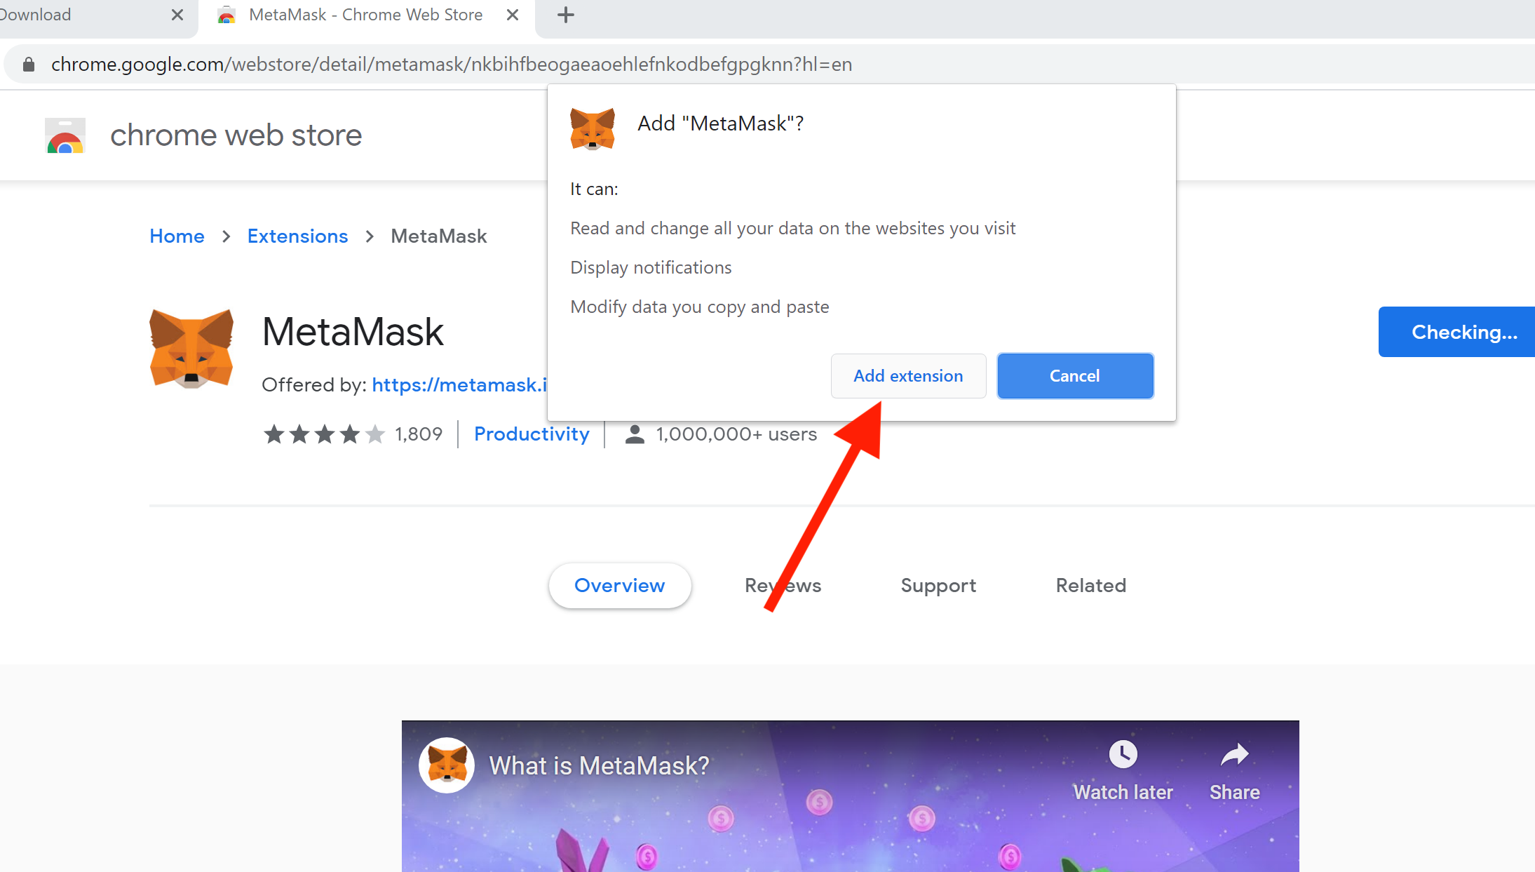Toggle the Overview tab selection
Image resolution: width=1535 pixels, height=872 pixels.
619,584
